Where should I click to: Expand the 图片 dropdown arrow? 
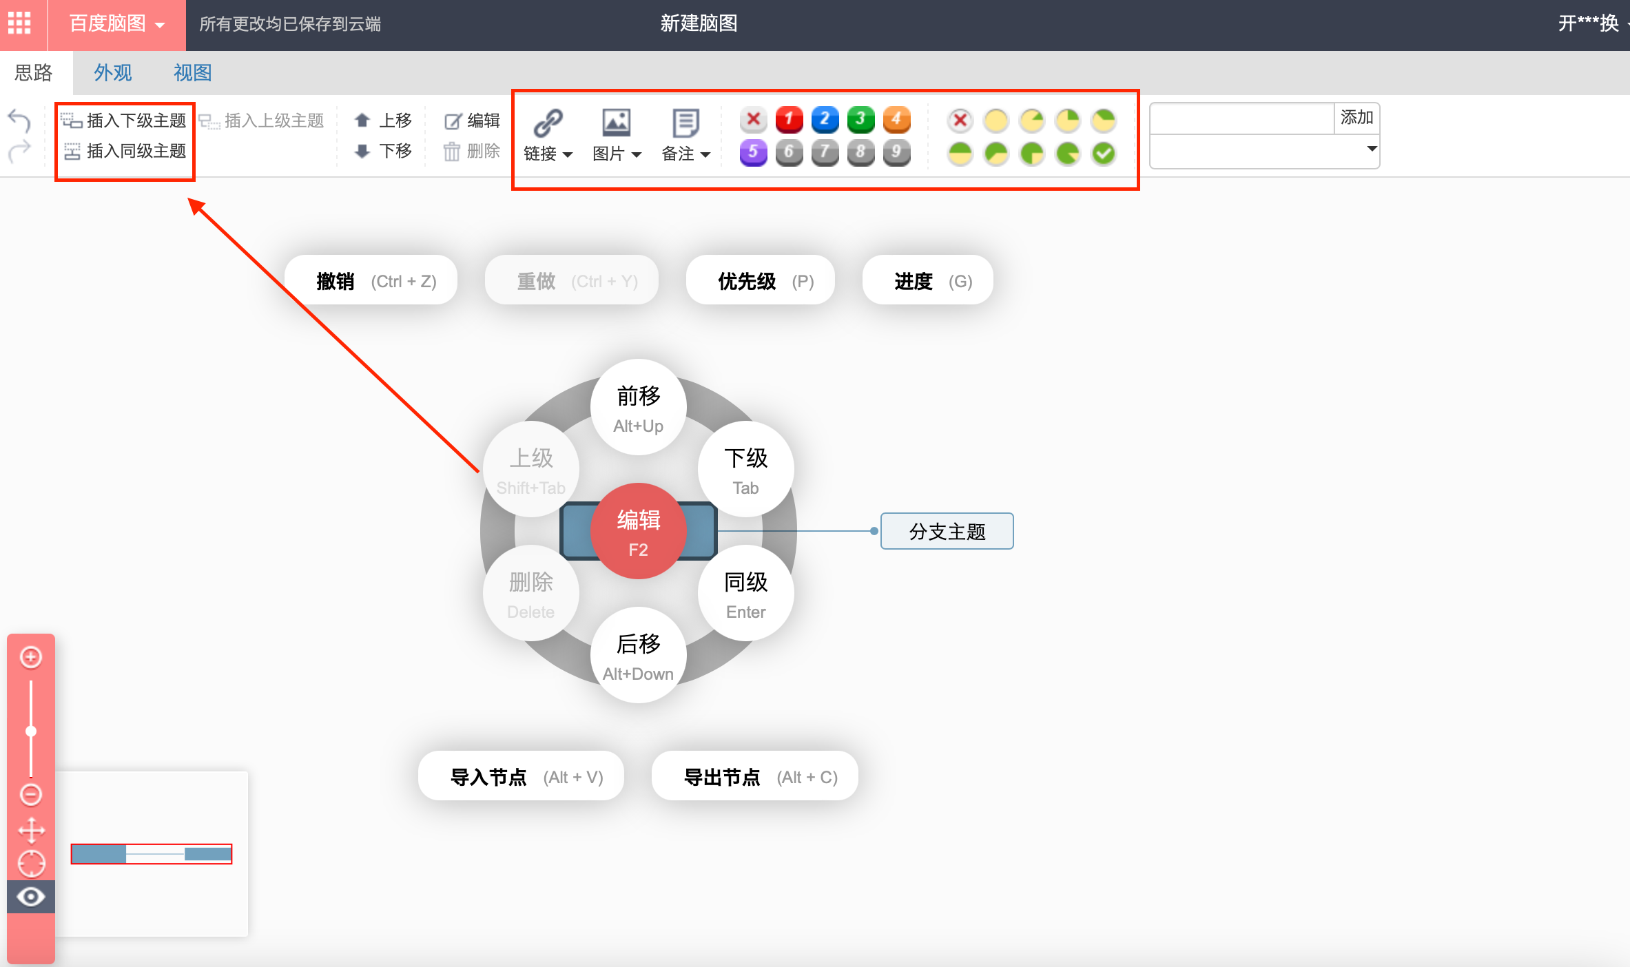(x=637, y=155)
